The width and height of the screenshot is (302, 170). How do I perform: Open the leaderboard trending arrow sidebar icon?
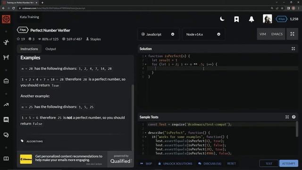pos(6,105)
